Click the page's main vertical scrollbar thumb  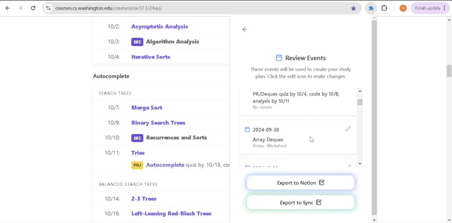pyautogui.click(x=449, y=71)
